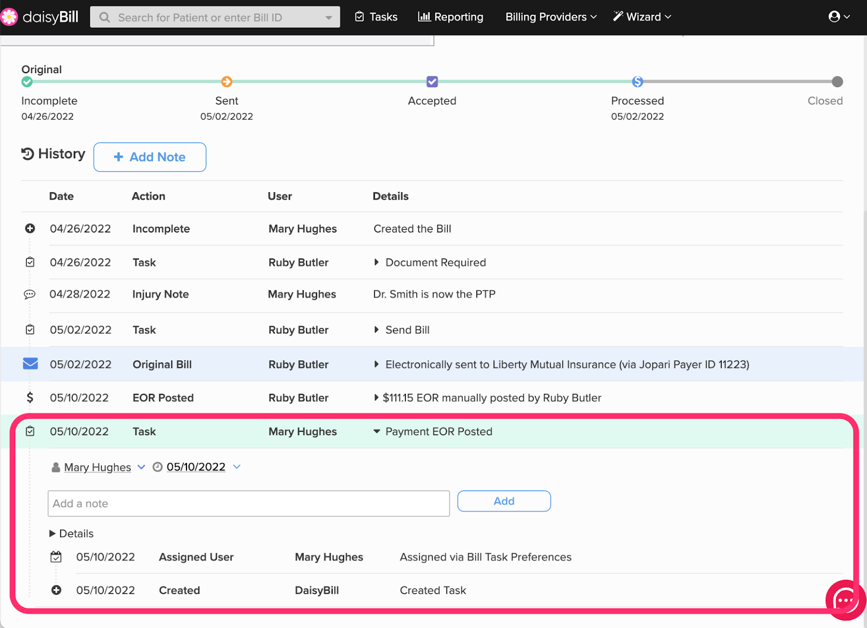The image size is (867, 628).
Task: Open the user account avatar menu
Action: click(x=839, y=17)
